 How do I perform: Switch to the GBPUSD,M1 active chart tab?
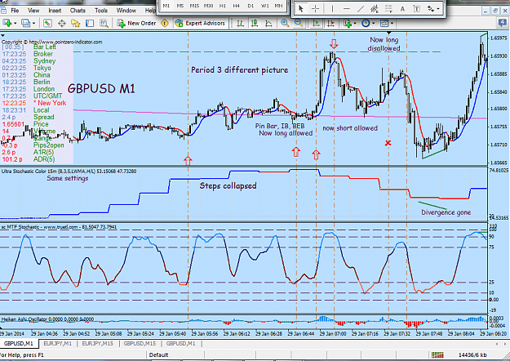(19, 343)
